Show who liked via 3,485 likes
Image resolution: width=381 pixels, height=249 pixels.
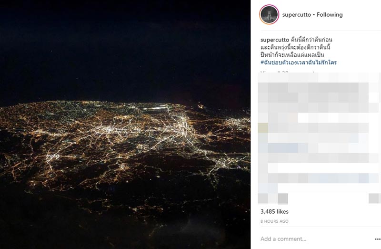tap(274, 211)
